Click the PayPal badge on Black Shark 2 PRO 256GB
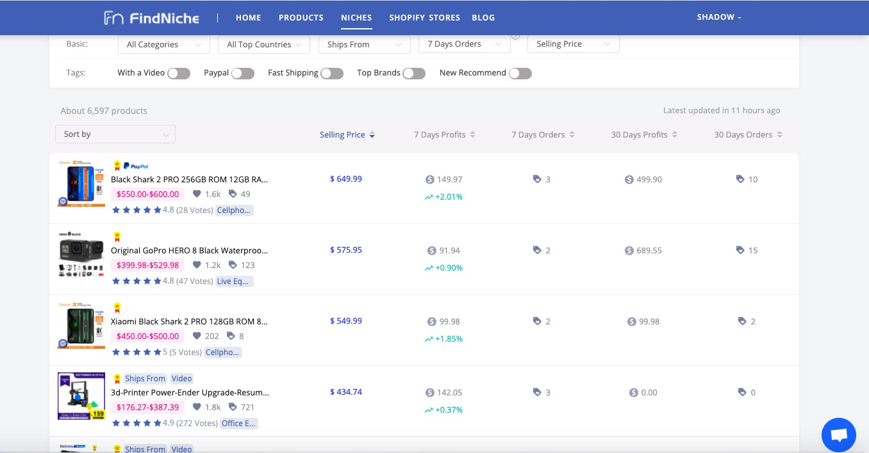This screenshot has width=869, height=453. [x=136, y=166]
